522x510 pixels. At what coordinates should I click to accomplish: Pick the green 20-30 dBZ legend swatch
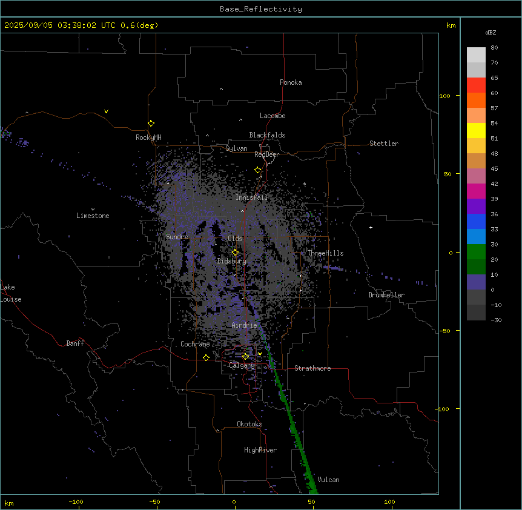476,252
